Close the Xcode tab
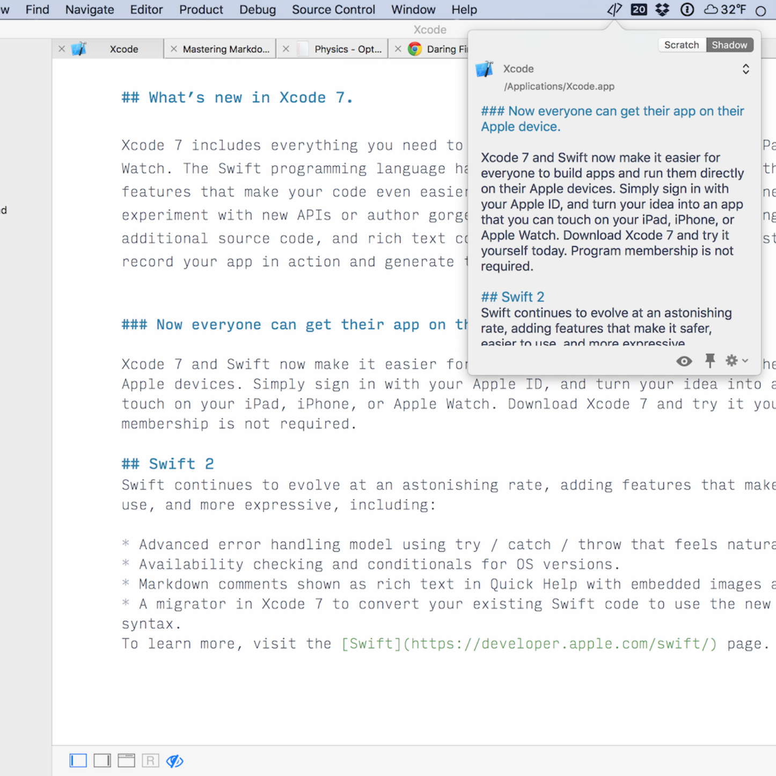Viewport: 776px width, 776px height. (x=62, y=49)
